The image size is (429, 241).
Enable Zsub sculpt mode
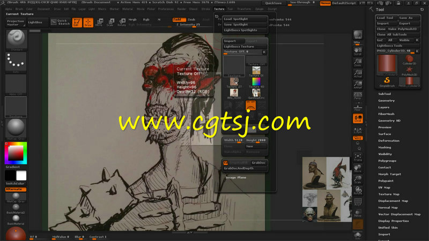click(x=191, y=20)
